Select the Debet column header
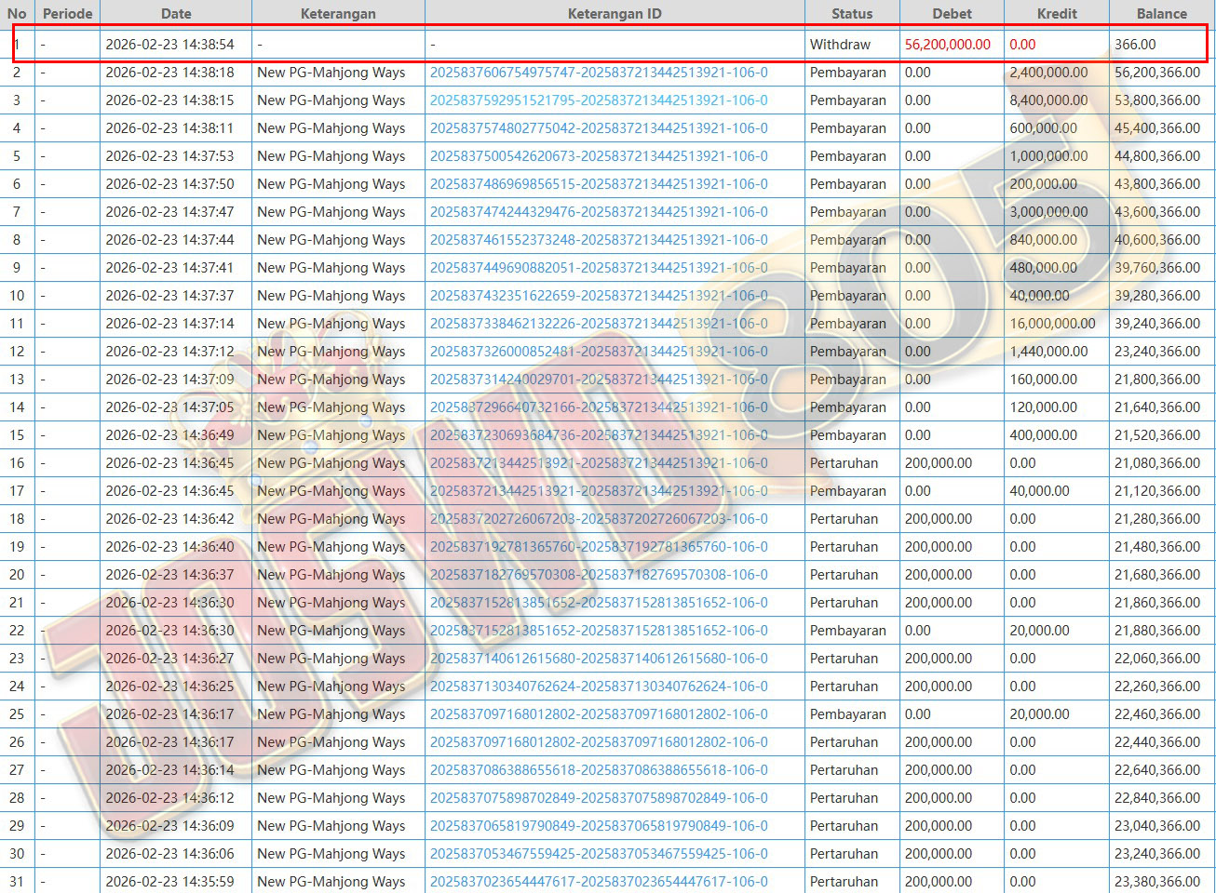Image resolution: width=1216 pixels, height=893 pixels. (x=952, y=14)
